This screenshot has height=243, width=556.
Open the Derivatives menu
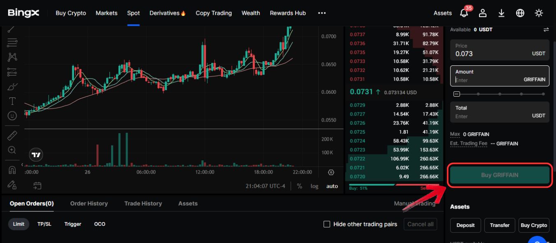167,13
